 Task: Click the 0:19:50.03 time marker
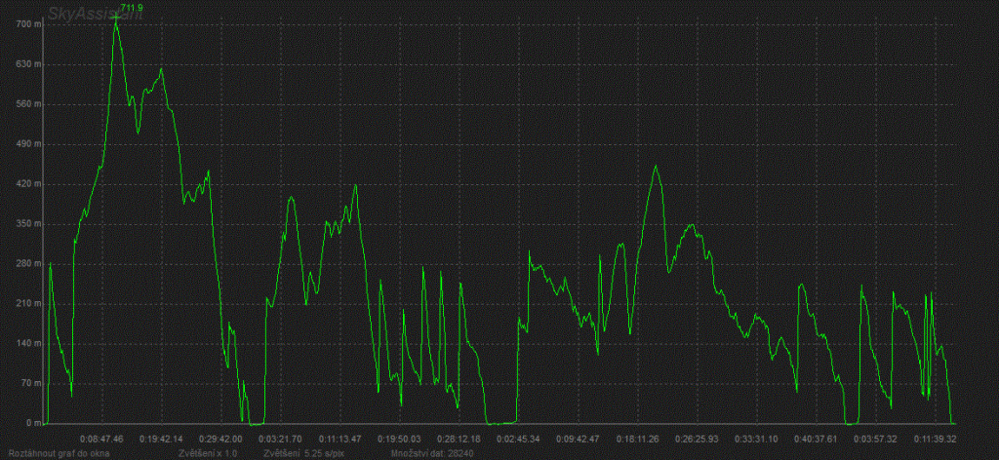pos(398,439)
